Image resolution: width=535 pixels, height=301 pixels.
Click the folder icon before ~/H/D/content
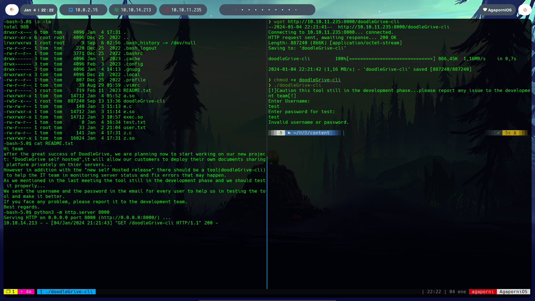coord(289,133)
